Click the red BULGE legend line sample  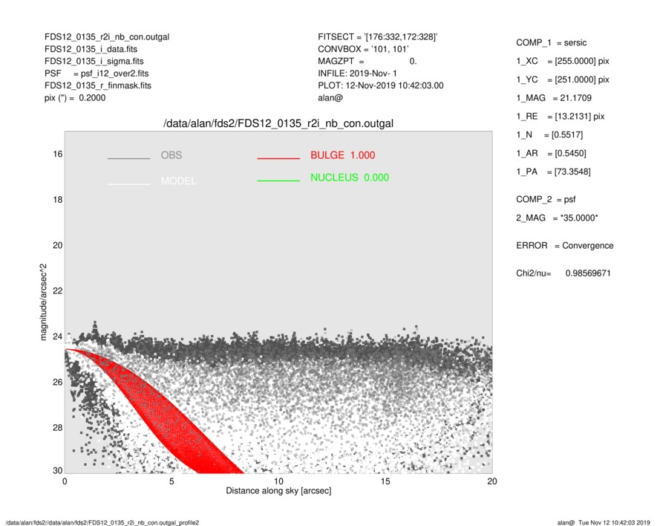point(278,158)
